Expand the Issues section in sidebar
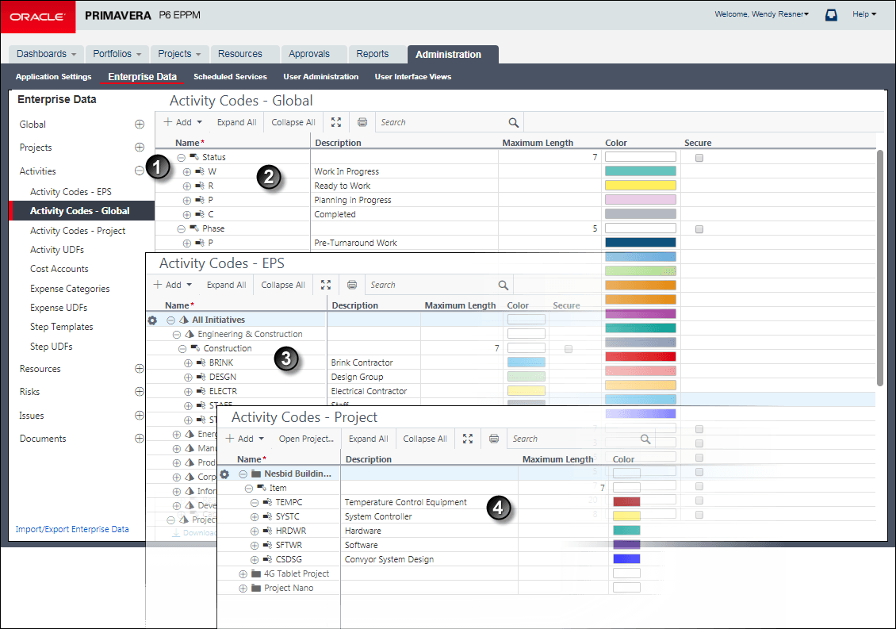Image resolution: width=896 pixels, height=629 pixels. point(140,415)
